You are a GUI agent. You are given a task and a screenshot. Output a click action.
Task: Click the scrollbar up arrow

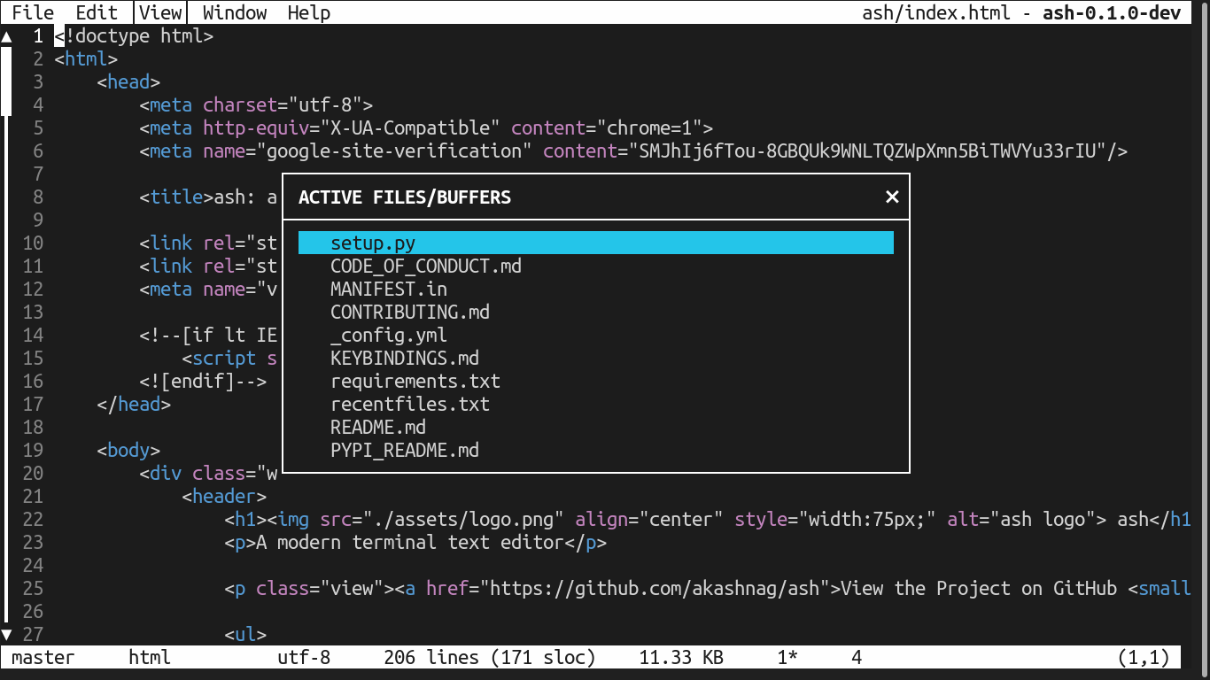tap(6, 37)
